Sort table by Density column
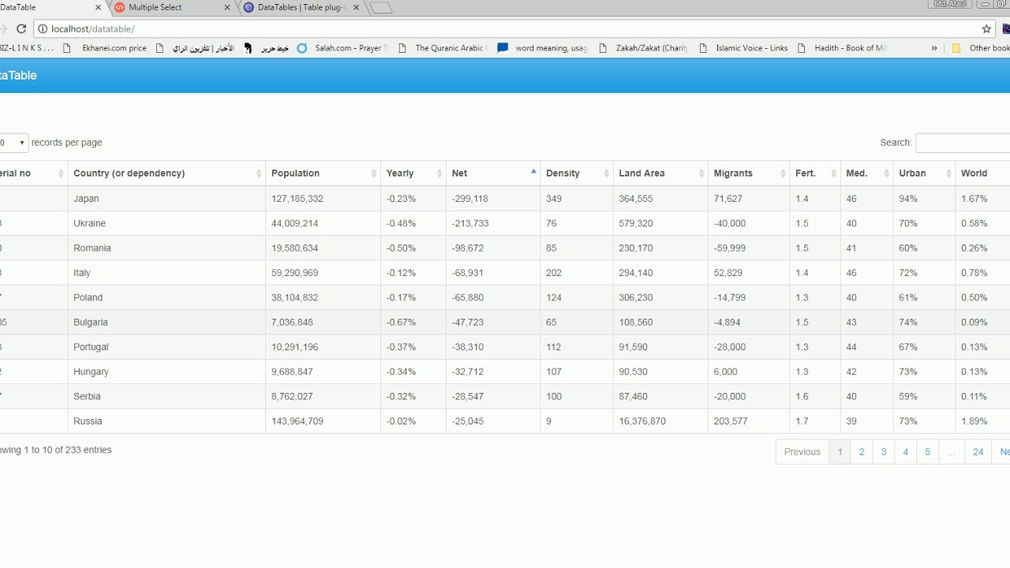The height and width of the screenshot is (568, 1010). click(x=577, y=174)
